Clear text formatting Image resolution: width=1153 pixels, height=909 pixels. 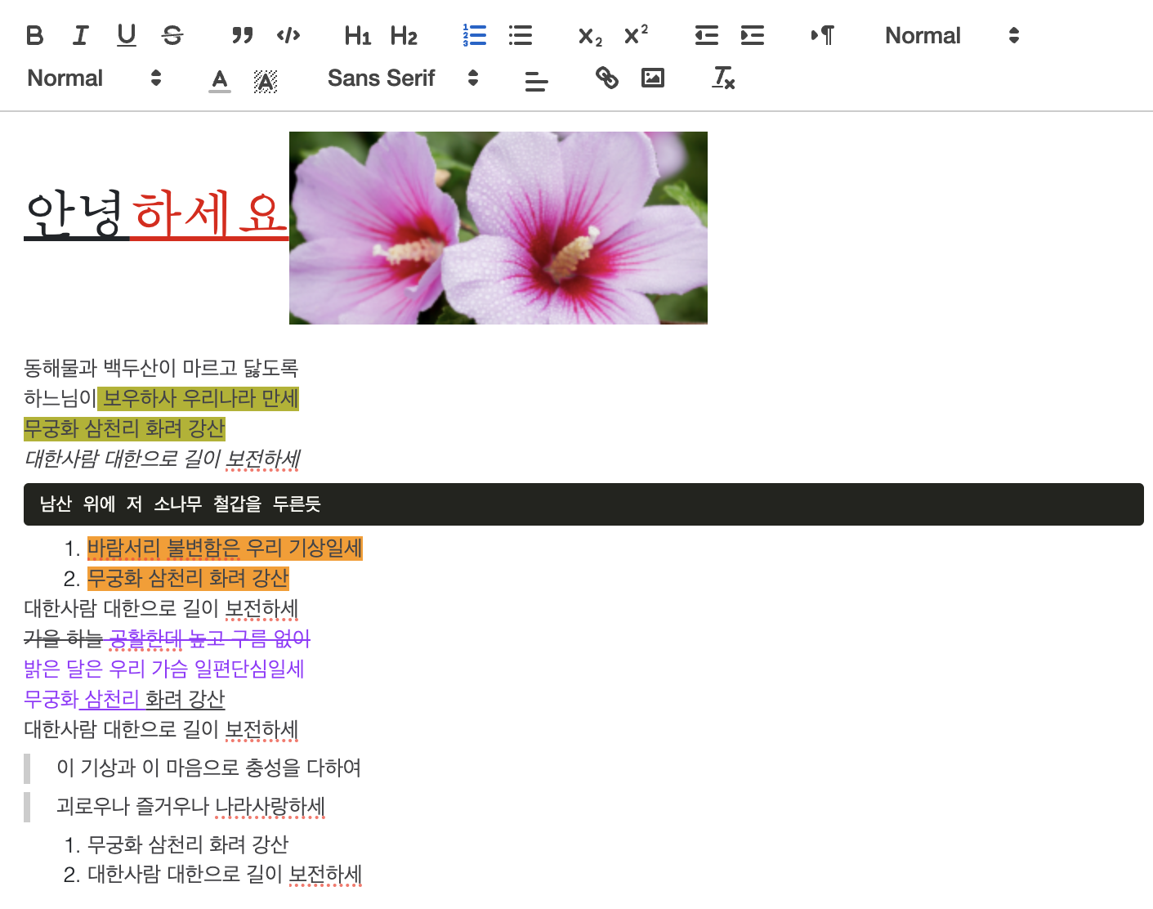(x=723, y=78)
